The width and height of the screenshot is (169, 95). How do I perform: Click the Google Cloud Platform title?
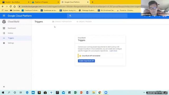click(20, 16)
